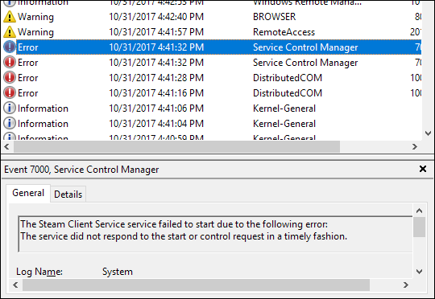The image size is (435, 299).
Task: Click the event list horizontal scrollbar thumb
Action: [176, 146]
